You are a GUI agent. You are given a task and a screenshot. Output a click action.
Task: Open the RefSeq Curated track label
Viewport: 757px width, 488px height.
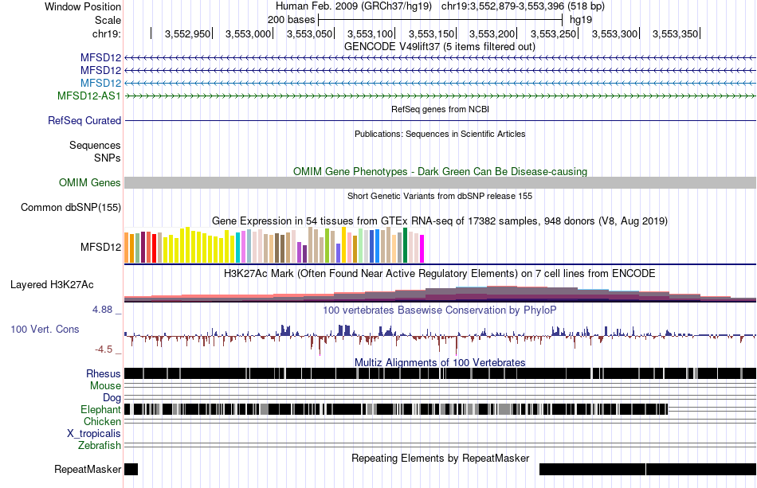pos(84,120)
